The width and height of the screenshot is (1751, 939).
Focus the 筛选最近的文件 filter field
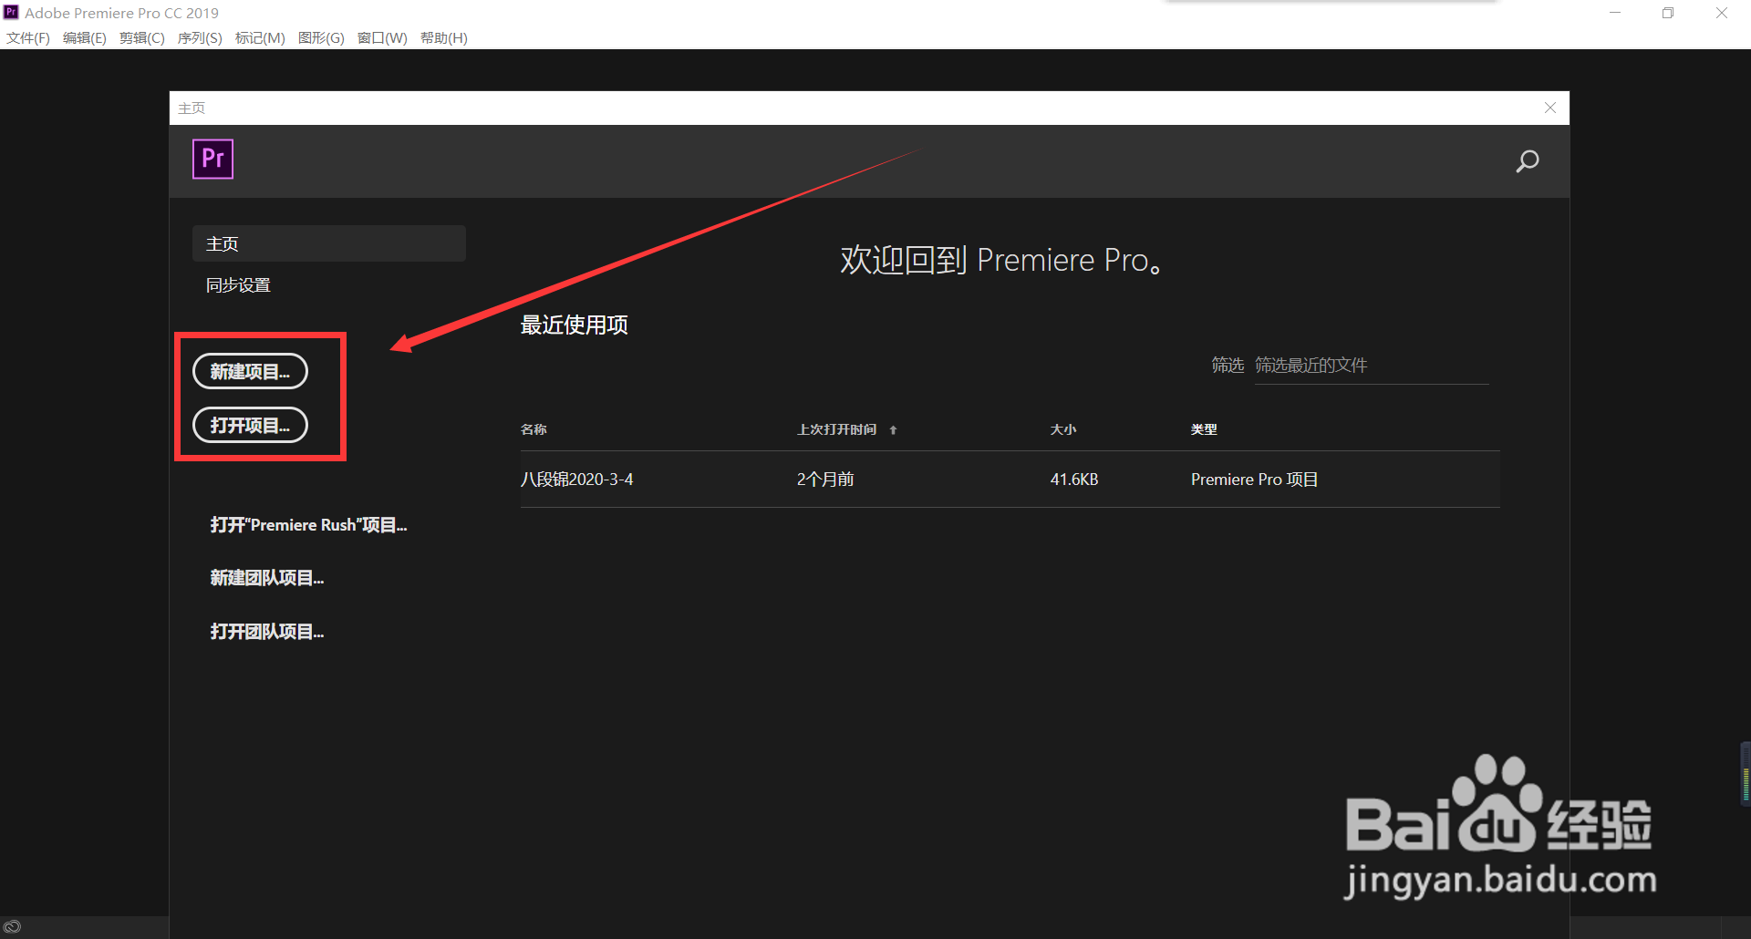click(1372, 366)
